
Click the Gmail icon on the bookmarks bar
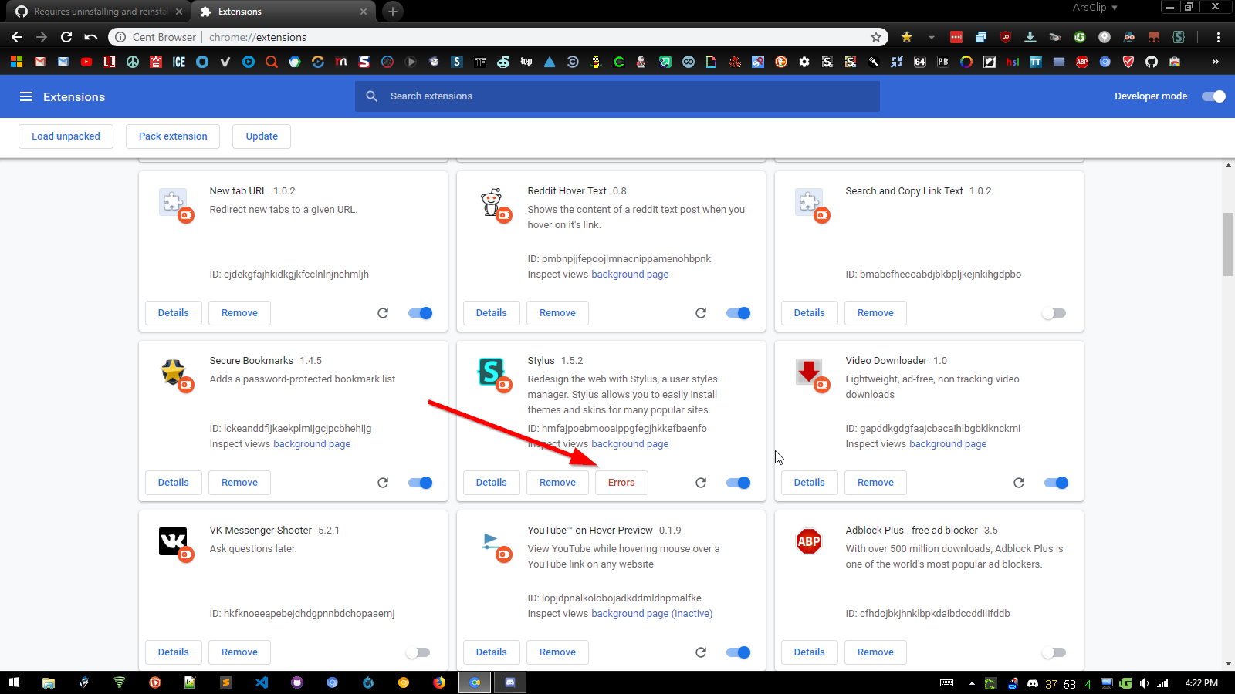[x=39, y=62]
